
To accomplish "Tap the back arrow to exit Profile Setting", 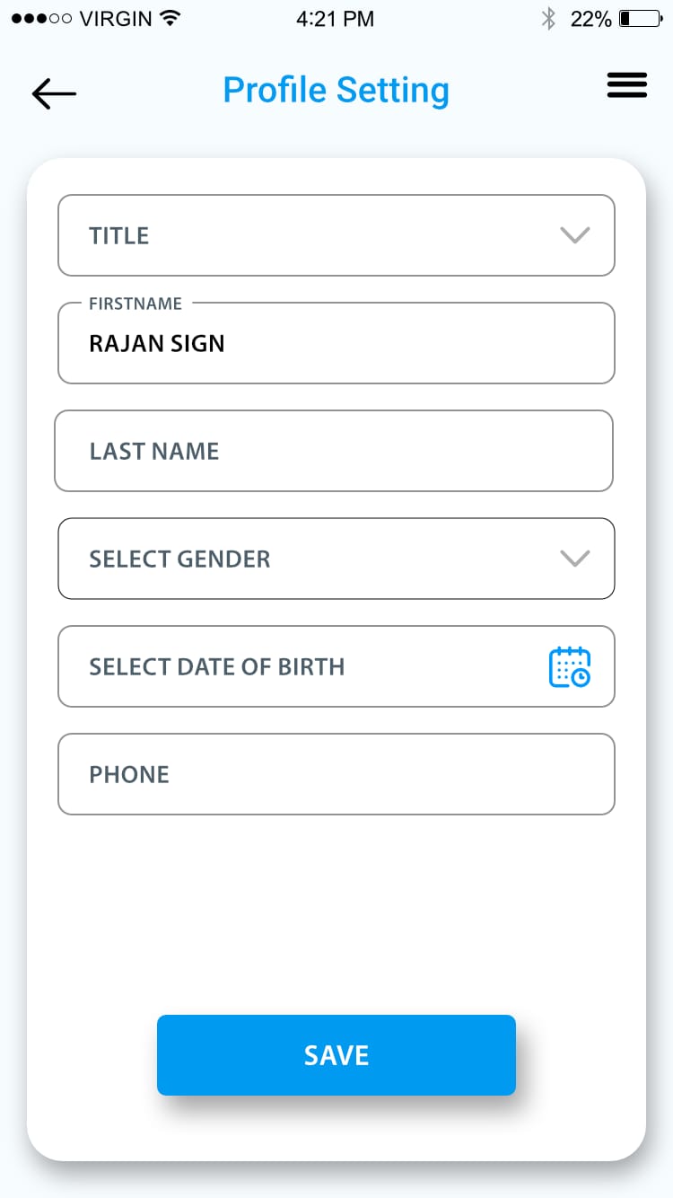I will (x=53, y=92).
